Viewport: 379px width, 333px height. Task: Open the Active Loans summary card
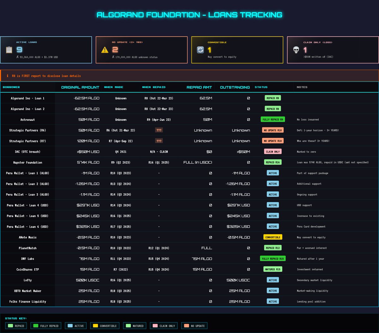46,50
